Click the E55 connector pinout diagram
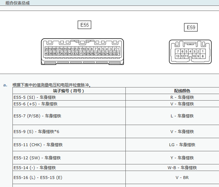This screenshot has width=219, height=187. coord(82,51)
